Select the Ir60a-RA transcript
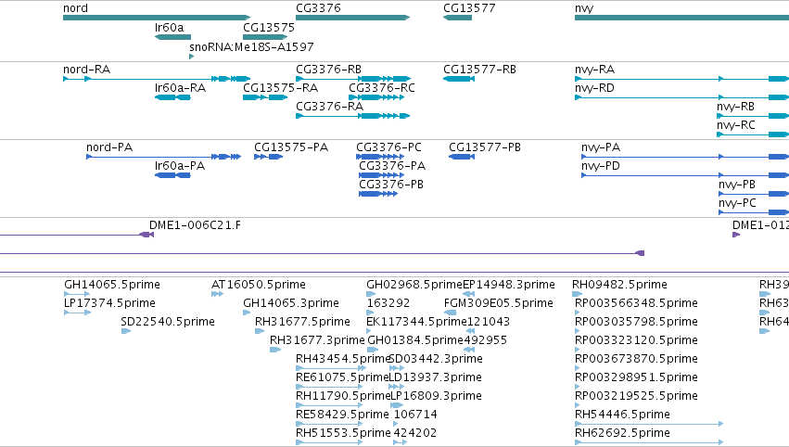The image size is (789, 447). point(172,97)
